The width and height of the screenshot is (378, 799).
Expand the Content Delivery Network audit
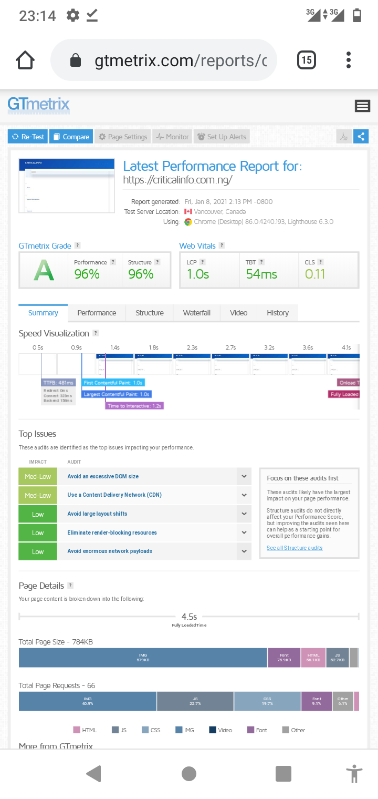pyautogui.click(x=243, y=495)
